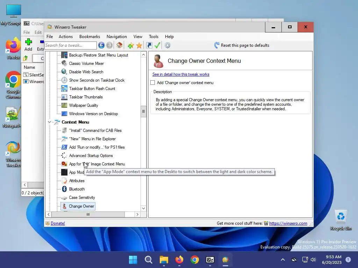The width and height of the screenshot is (358, 268).
Task: Open the Help menu
Action: pos(170,37)
